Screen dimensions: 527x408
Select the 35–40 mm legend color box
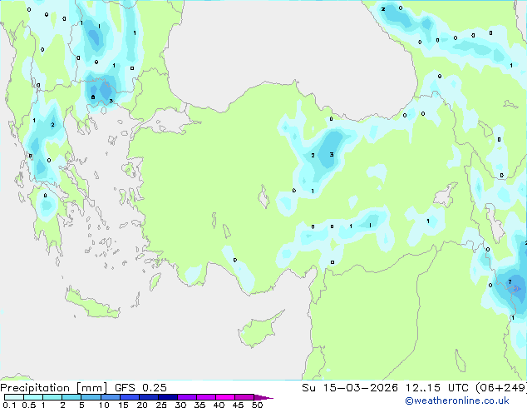pos(205,397)
